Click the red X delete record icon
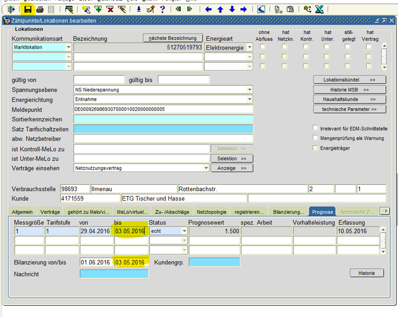This screenshot has height=317, width=398. click(x=110, y=9)
